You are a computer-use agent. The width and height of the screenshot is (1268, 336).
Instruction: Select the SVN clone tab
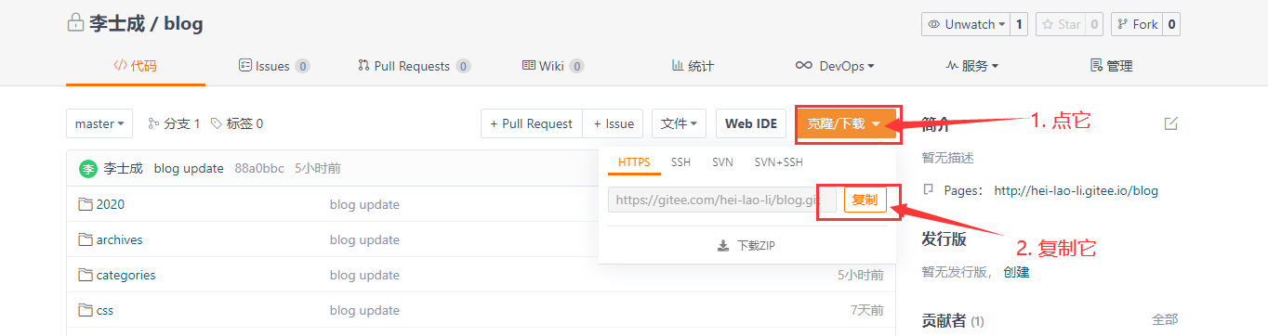(x=722, y=162)
